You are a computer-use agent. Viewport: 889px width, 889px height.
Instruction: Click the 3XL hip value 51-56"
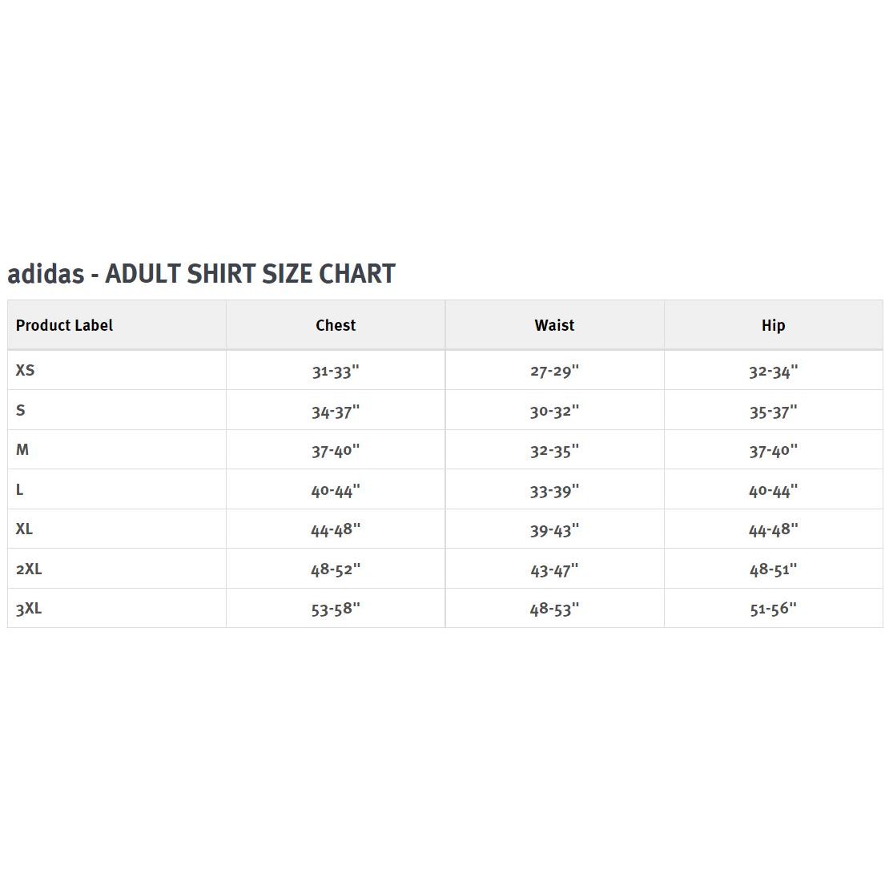[x=773, y=609]
